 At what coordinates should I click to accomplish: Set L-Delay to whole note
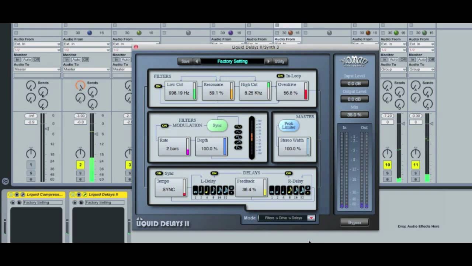tap(195, 190)
